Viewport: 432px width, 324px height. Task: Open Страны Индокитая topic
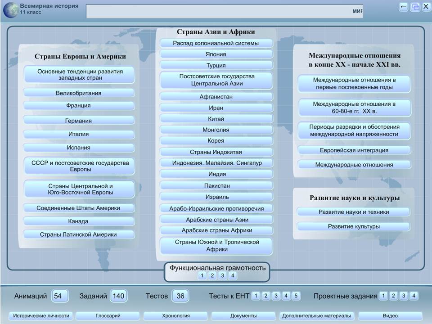click(216, 152)
